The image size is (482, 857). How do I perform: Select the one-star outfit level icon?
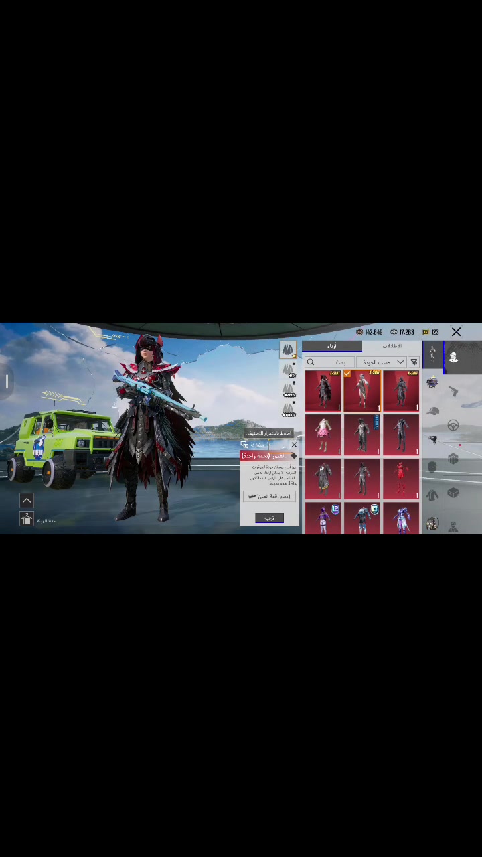(x=288, y=350)
